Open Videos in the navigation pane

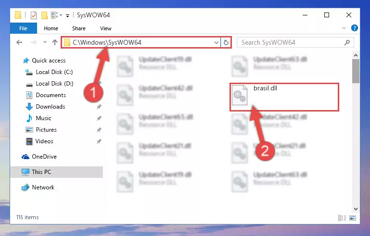point(44,141)
